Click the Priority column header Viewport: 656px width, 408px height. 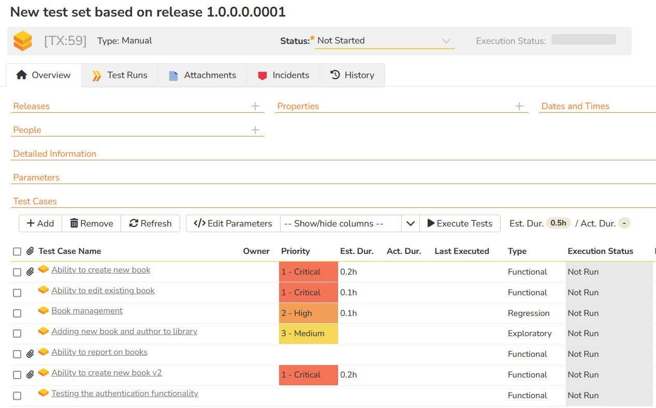tap(295, 251)
